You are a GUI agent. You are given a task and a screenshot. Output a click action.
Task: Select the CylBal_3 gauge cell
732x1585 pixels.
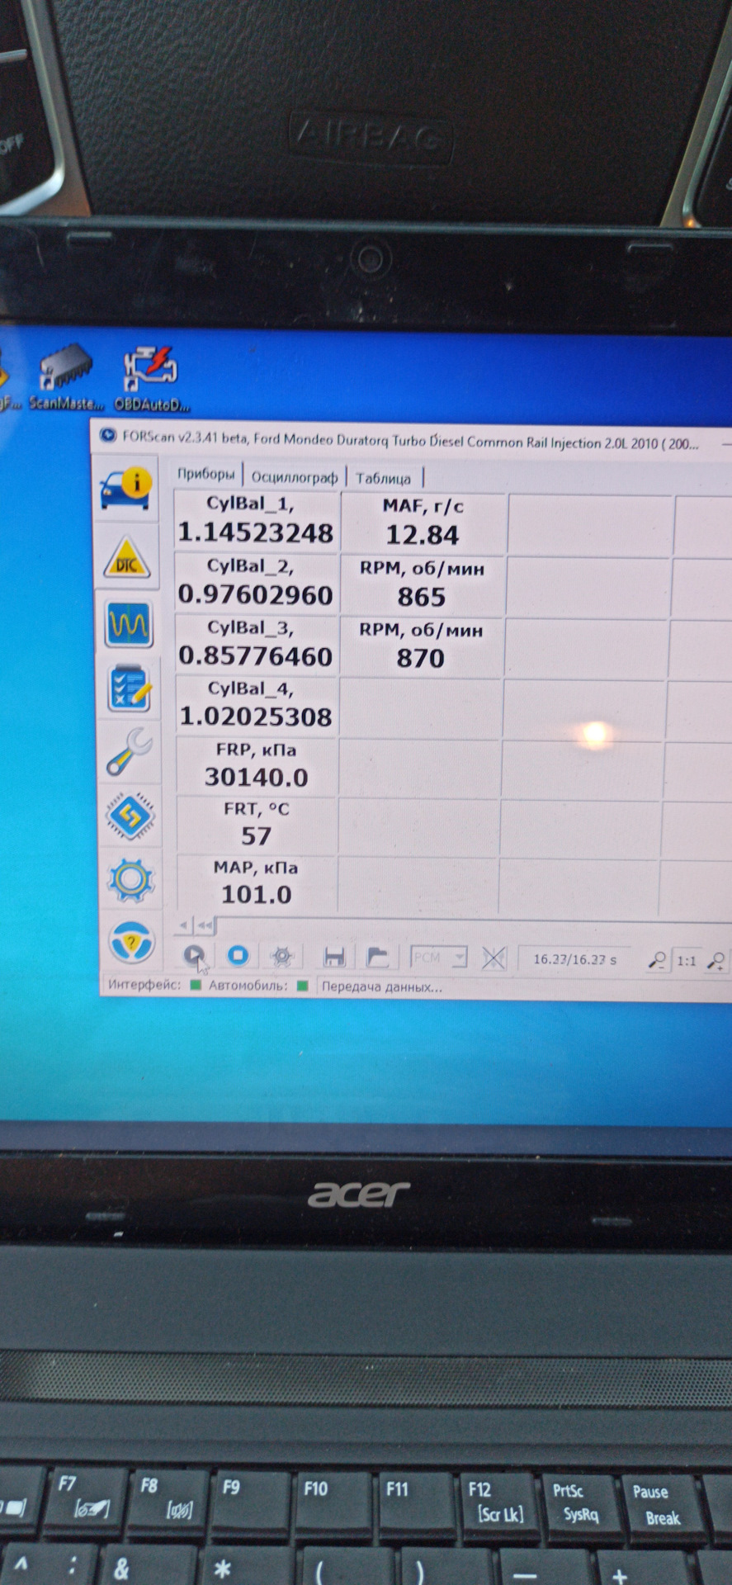pyautogui.click(x=256, y=643)
